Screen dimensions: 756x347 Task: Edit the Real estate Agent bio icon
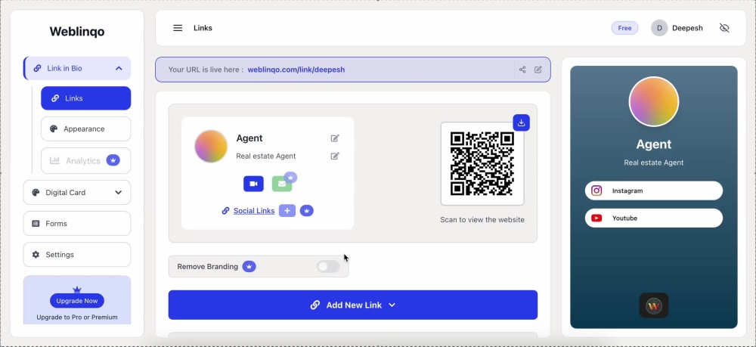pyautogui.click(x=335, y=156)
